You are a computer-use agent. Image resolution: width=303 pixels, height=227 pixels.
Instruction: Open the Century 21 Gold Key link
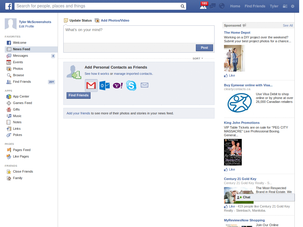coord(240,179)
